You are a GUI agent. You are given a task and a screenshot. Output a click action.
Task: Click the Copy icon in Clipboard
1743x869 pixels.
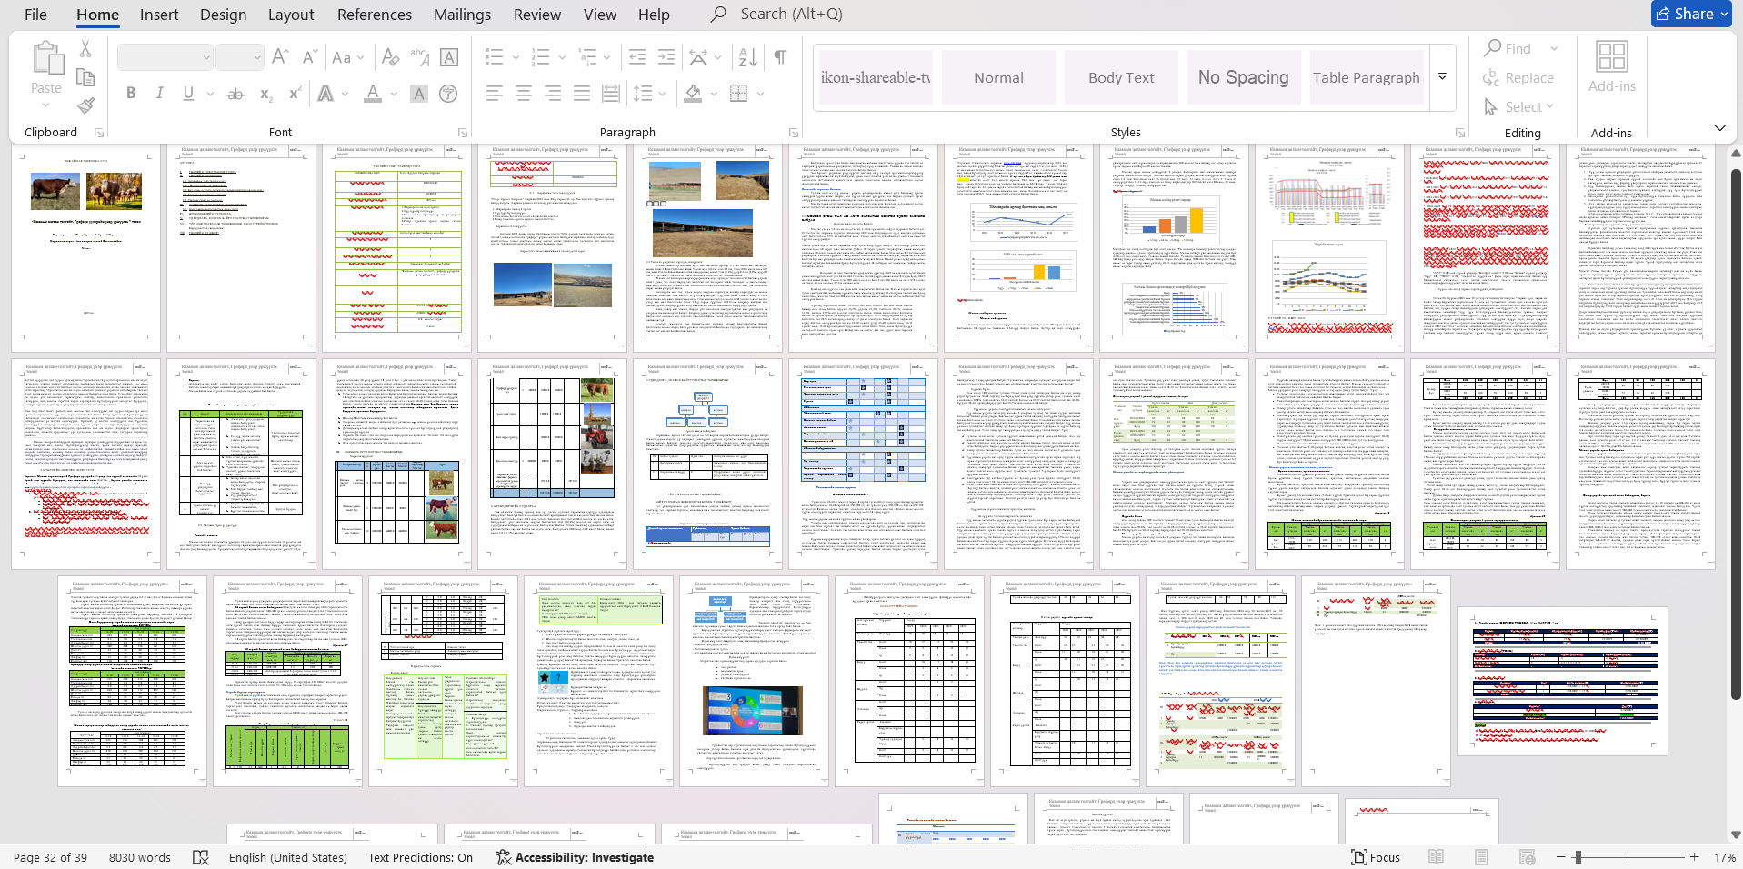click(85, 77)
